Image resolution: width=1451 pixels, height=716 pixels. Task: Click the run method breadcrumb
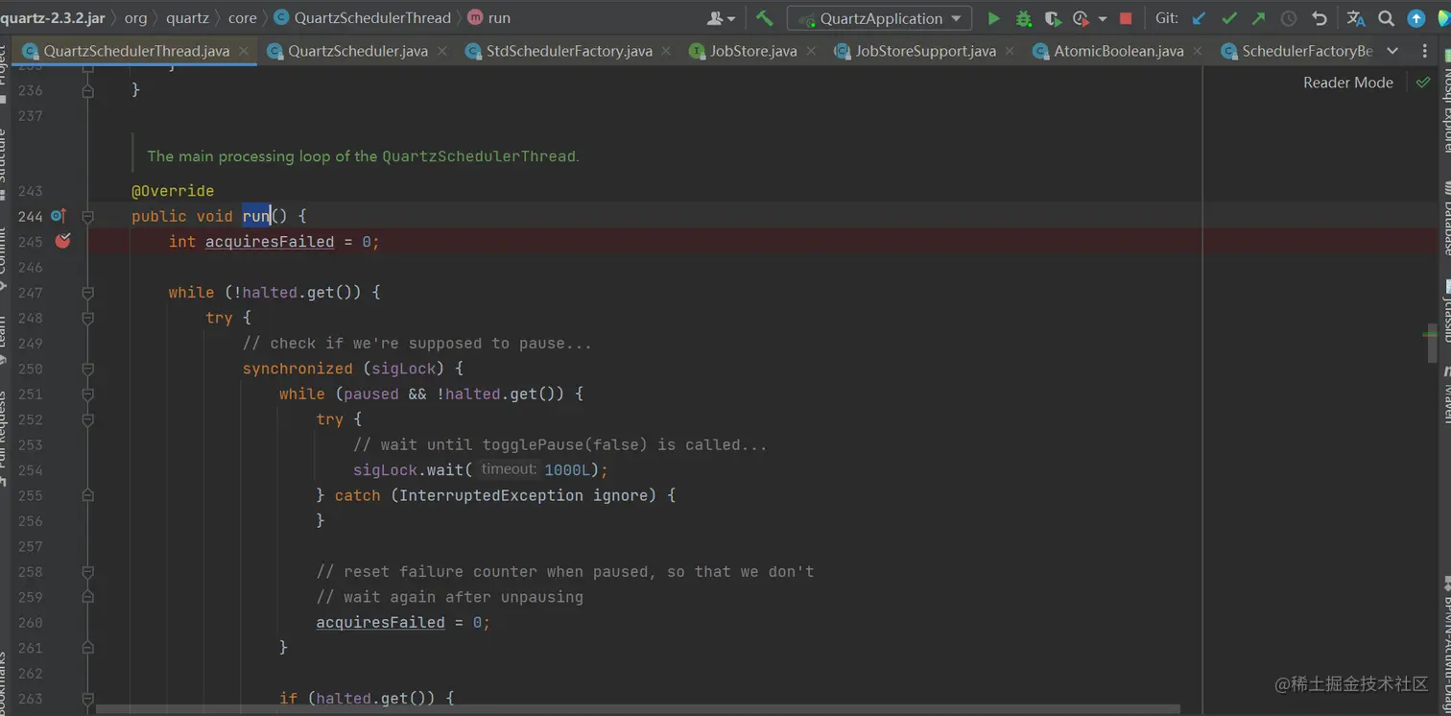(489, 18)
